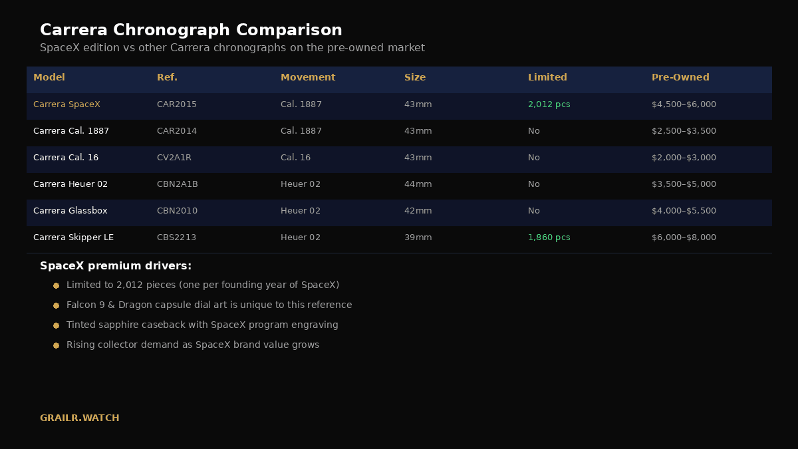Click the "SpaceX premium drivers:" heading
The width and height of the screenshot is (798, 449).
[116, 266]
